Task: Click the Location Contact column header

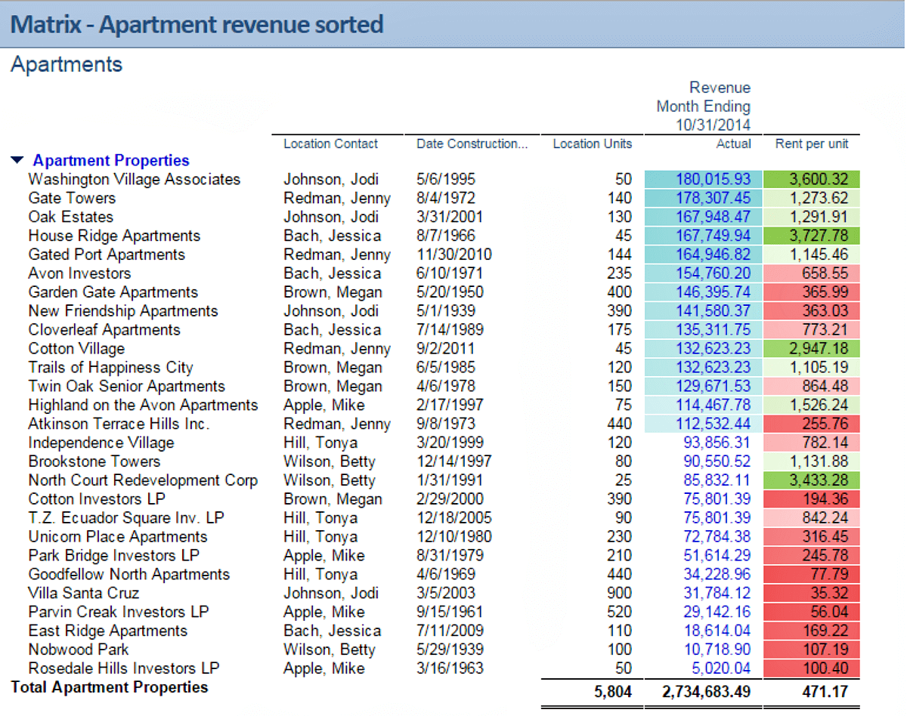Action: [331, 144]
